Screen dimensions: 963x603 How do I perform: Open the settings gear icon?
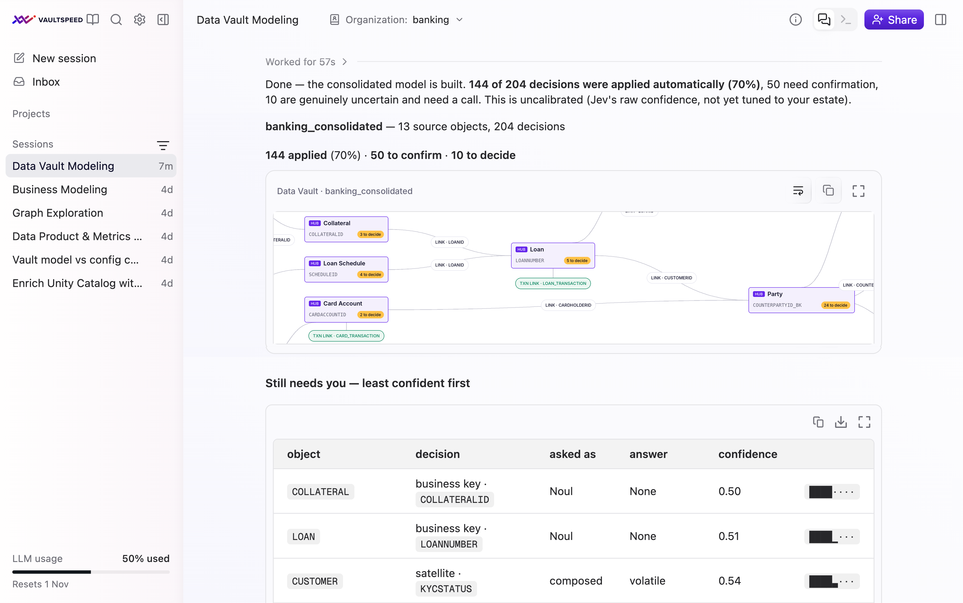(x=139, y=20)
